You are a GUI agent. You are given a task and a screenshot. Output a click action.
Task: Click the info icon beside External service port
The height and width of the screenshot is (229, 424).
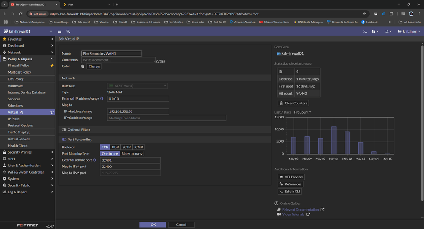95,160
